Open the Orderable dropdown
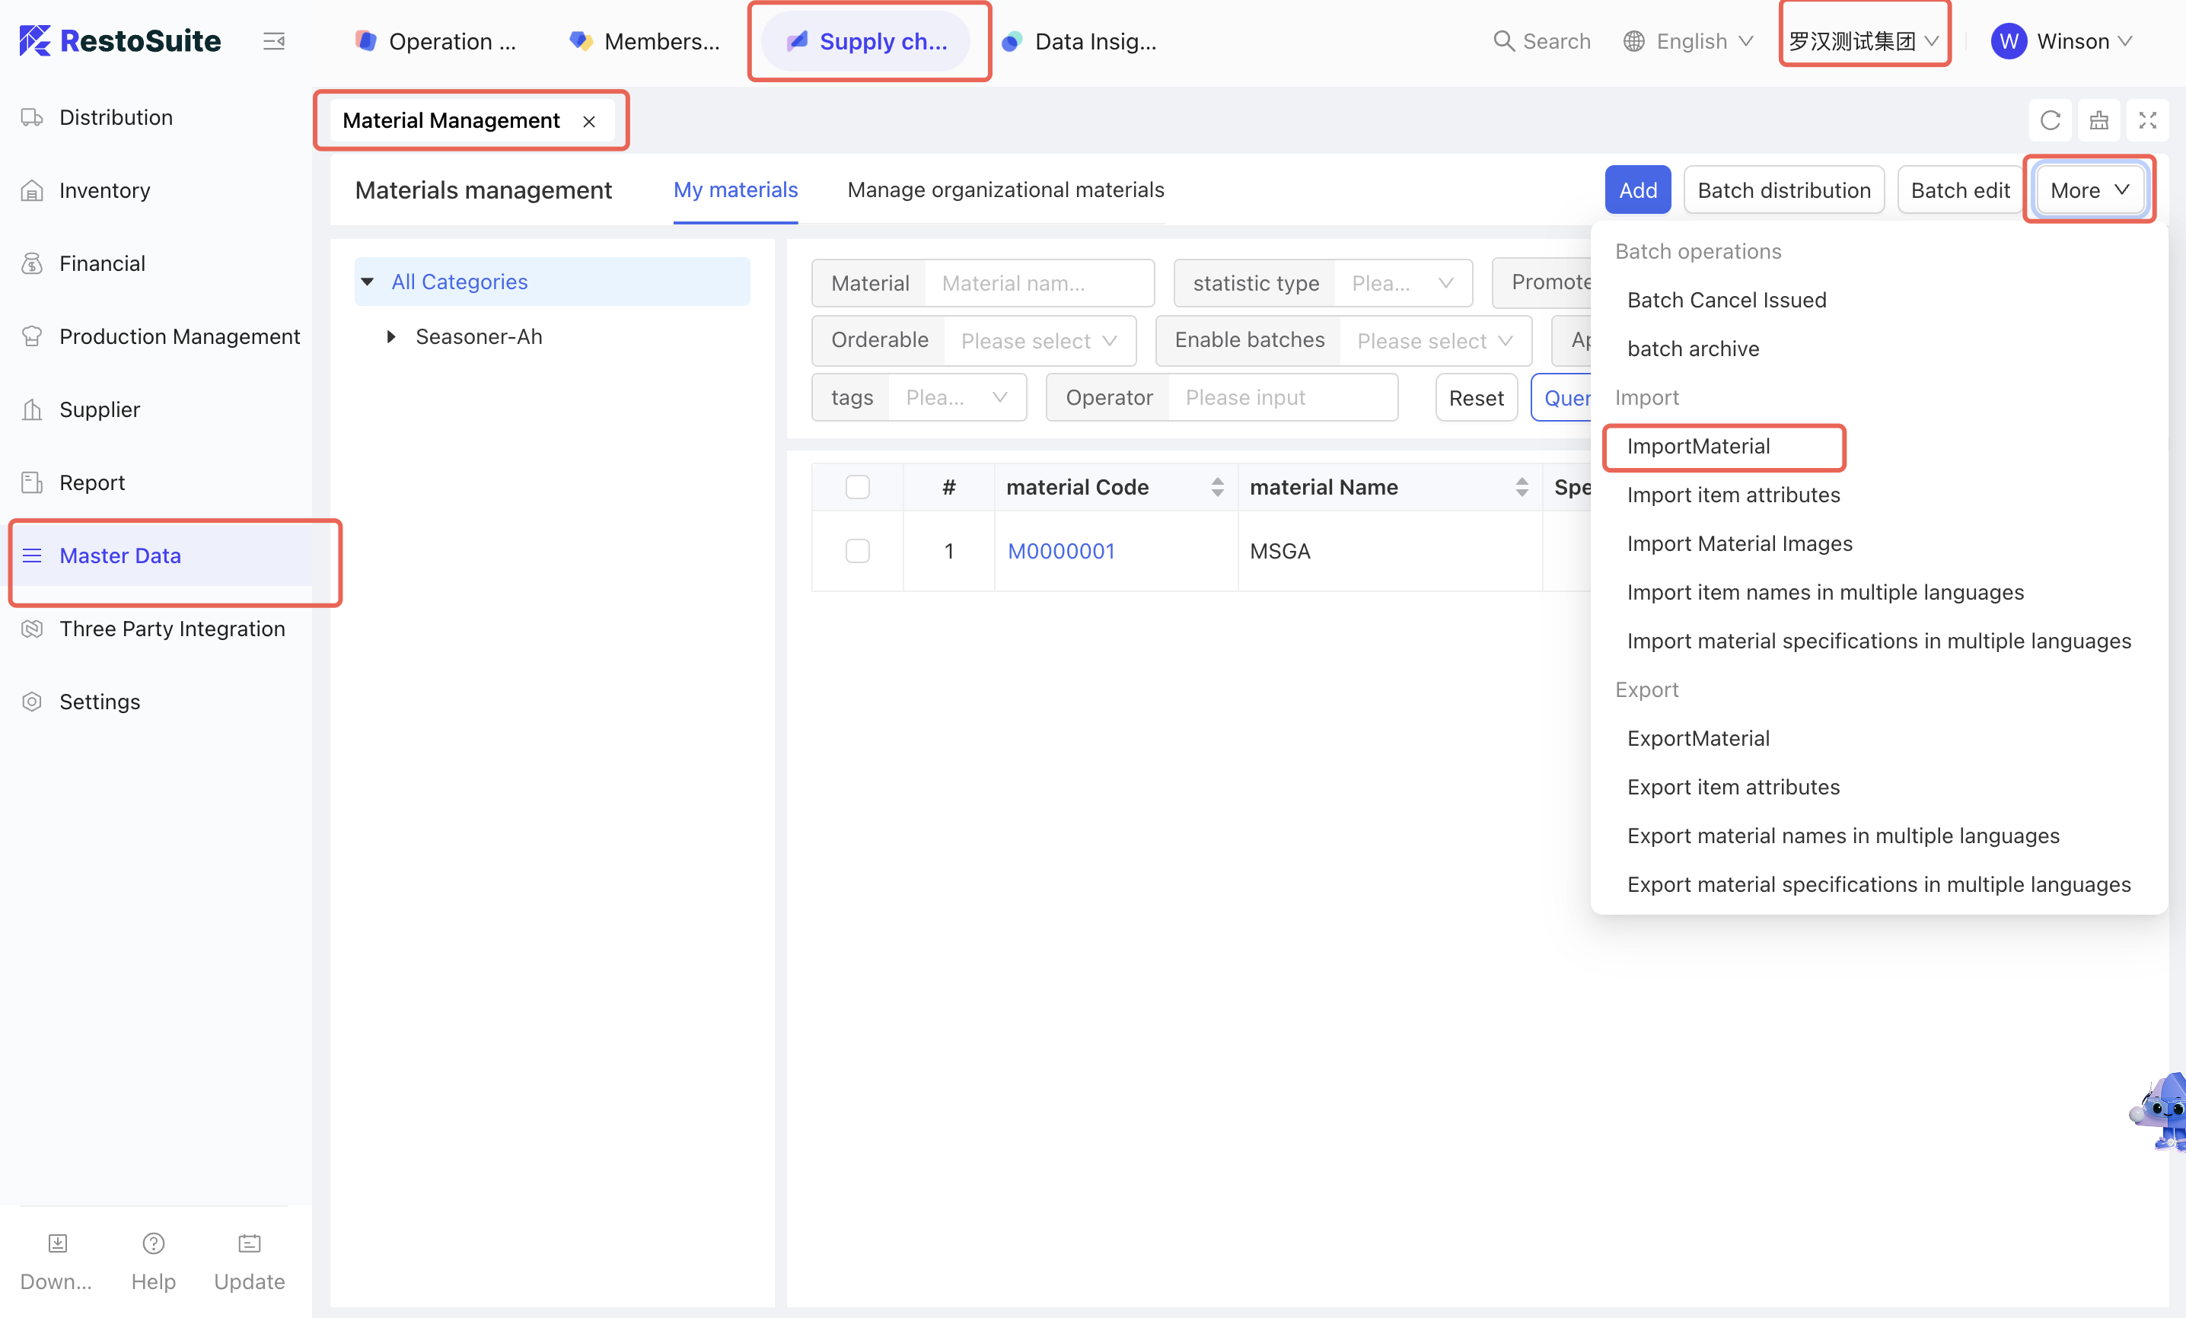This screenshot has width=2186, height=1318. [1038, 341]
